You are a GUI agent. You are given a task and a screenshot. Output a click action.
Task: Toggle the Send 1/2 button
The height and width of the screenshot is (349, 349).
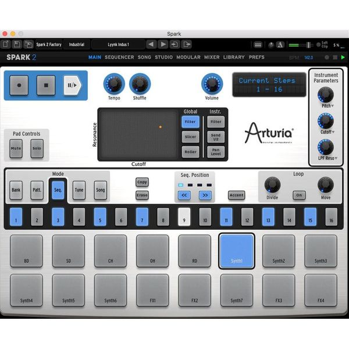(x=216, y=137)
